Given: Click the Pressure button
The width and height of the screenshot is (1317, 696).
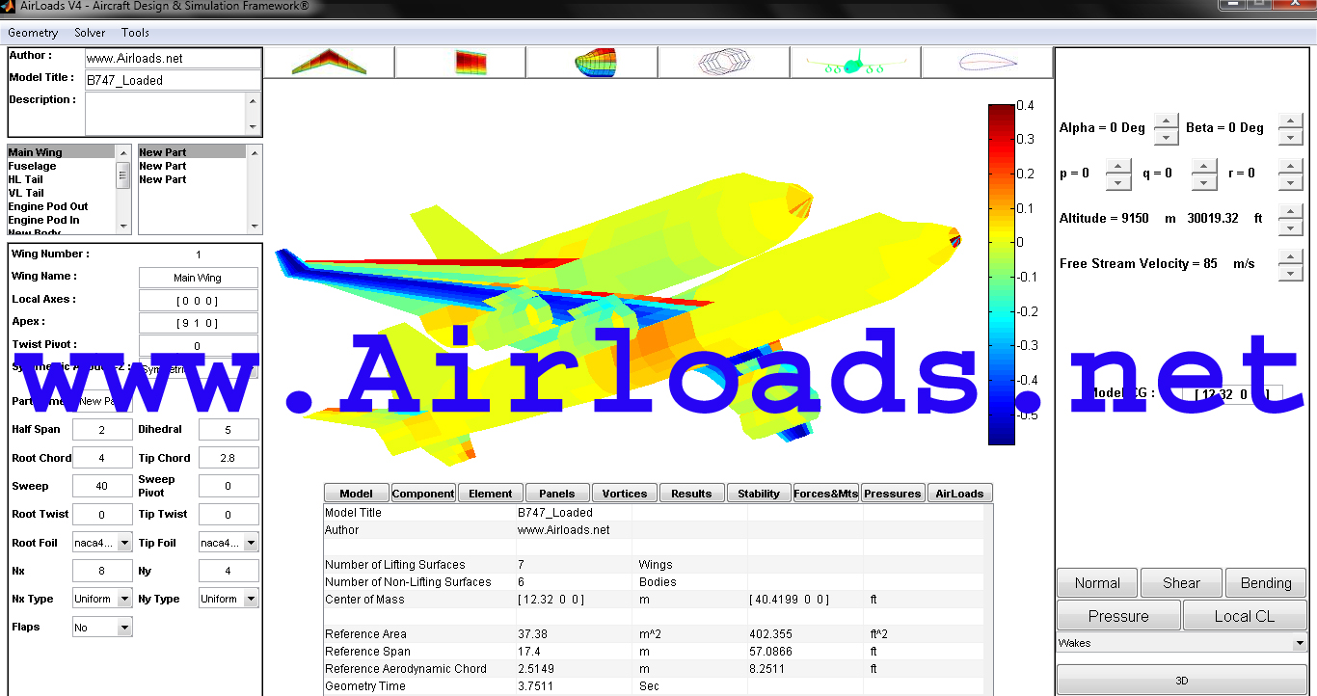Looking at the screenshot, I should [x=1117, y=616].
